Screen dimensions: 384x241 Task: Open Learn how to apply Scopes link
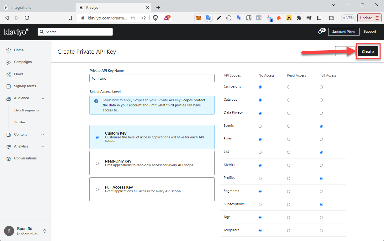(141, 100)
